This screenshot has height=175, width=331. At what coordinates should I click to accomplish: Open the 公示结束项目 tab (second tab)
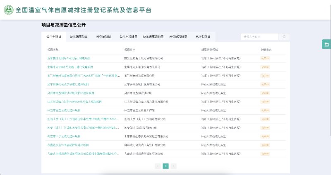[x=79, y=37]
